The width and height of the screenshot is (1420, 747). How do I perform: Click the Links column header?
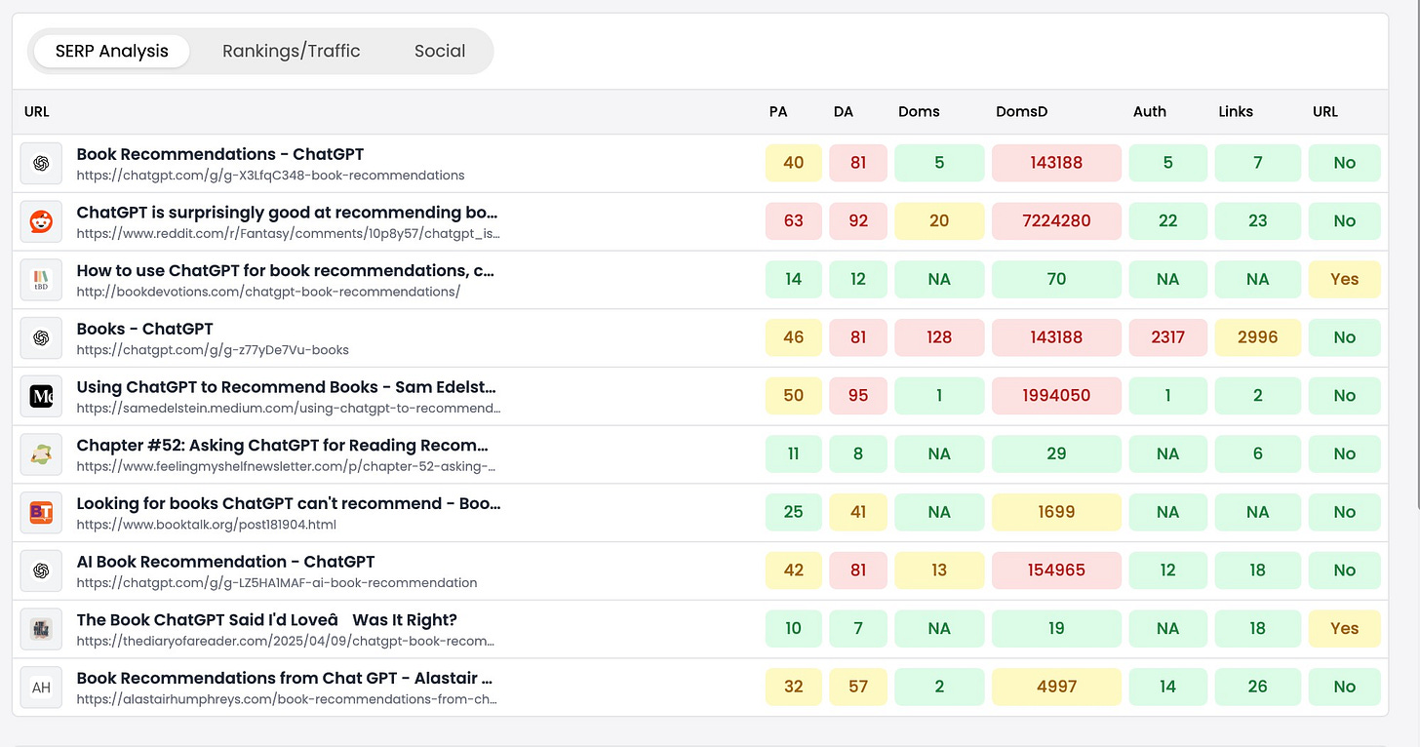point(1236,112)
